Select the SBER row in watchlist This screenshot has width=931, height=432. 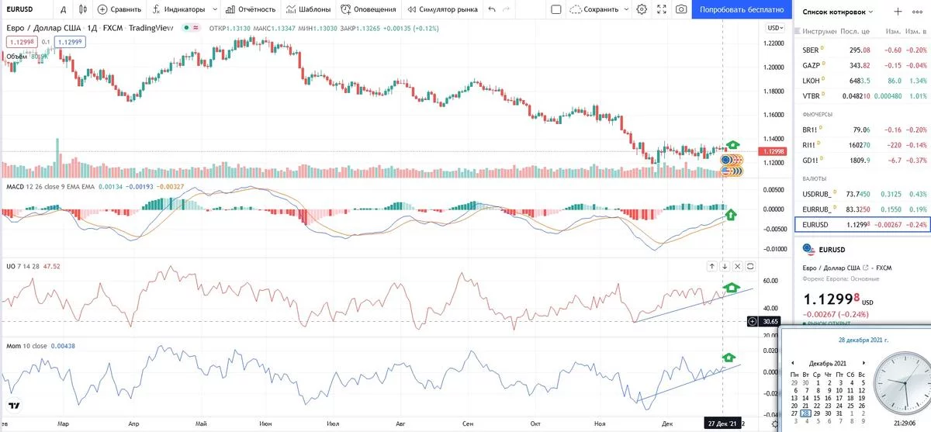pyautogui.click(x=863, y=50)
